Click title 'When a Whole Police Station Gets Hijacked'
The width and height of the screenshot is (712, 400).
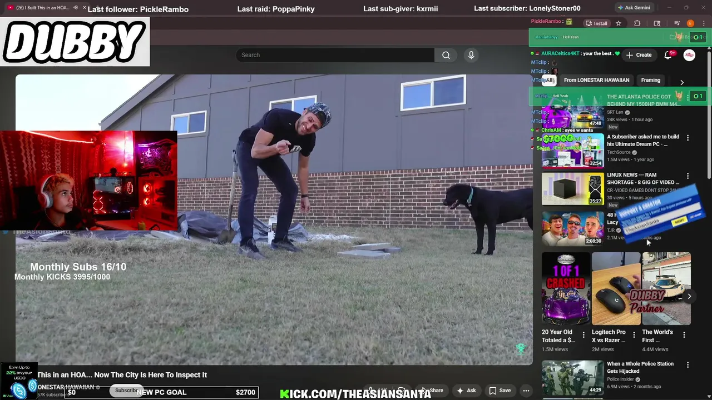[640, 367]
